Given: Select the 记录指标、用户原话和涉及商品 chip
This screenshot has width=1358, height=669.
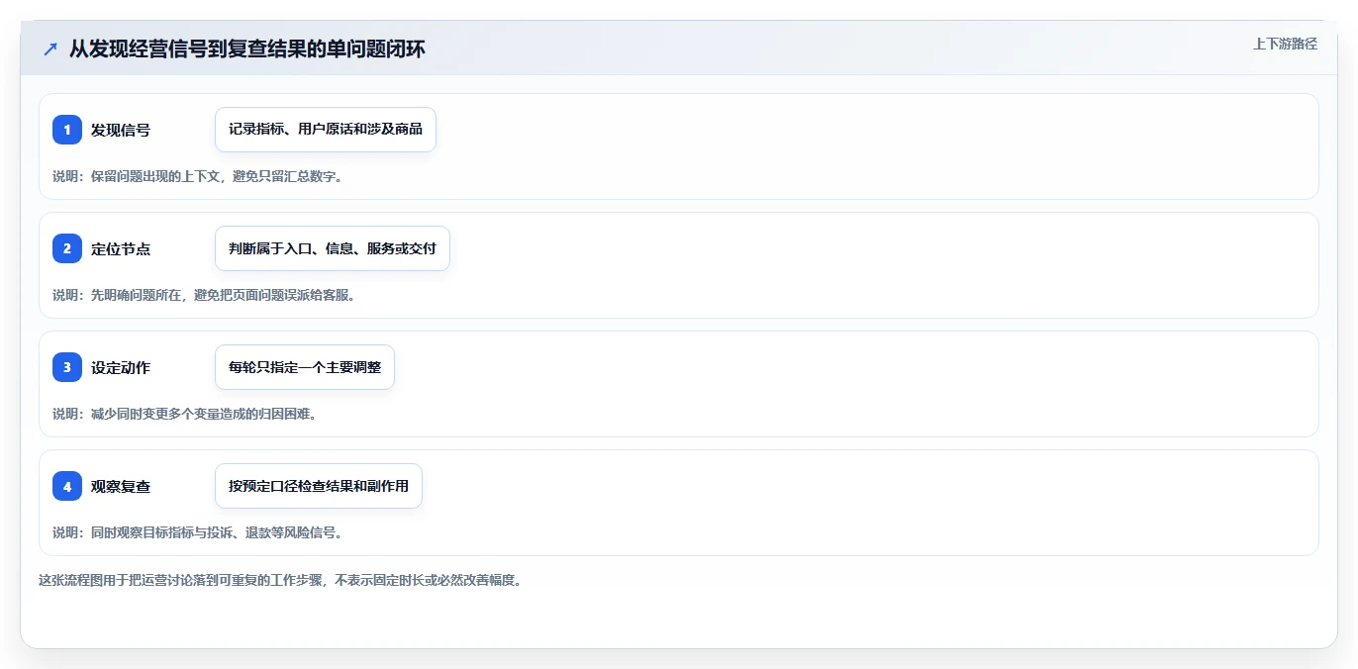Looking at the screenshot, I should tap(326, 130).
